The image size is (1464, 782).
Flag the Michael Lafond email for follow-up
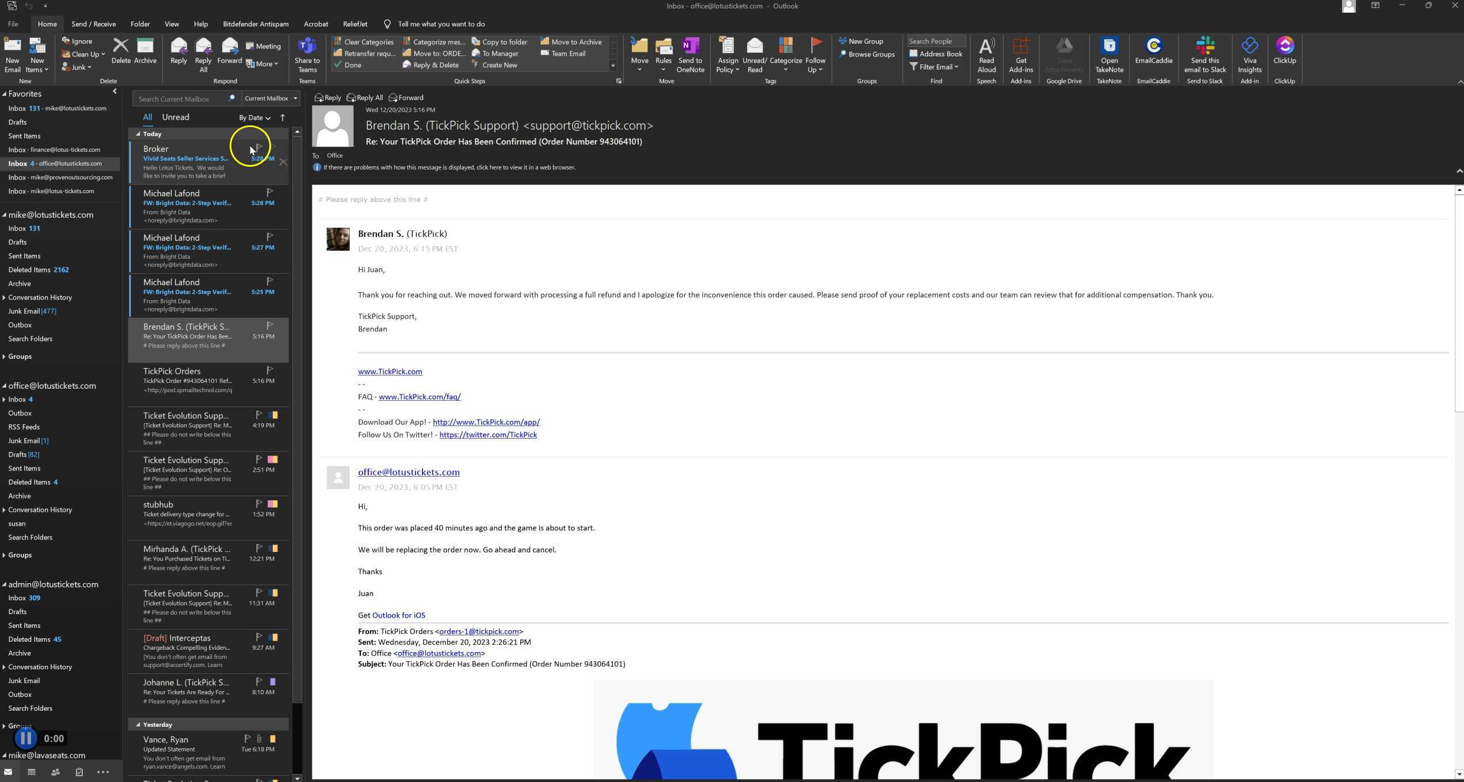(x=269, y=192)
